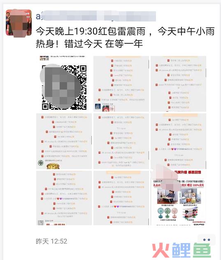221x260 pixels.
Task: Tap the blurred username link
Action: (x=96, y=16)
